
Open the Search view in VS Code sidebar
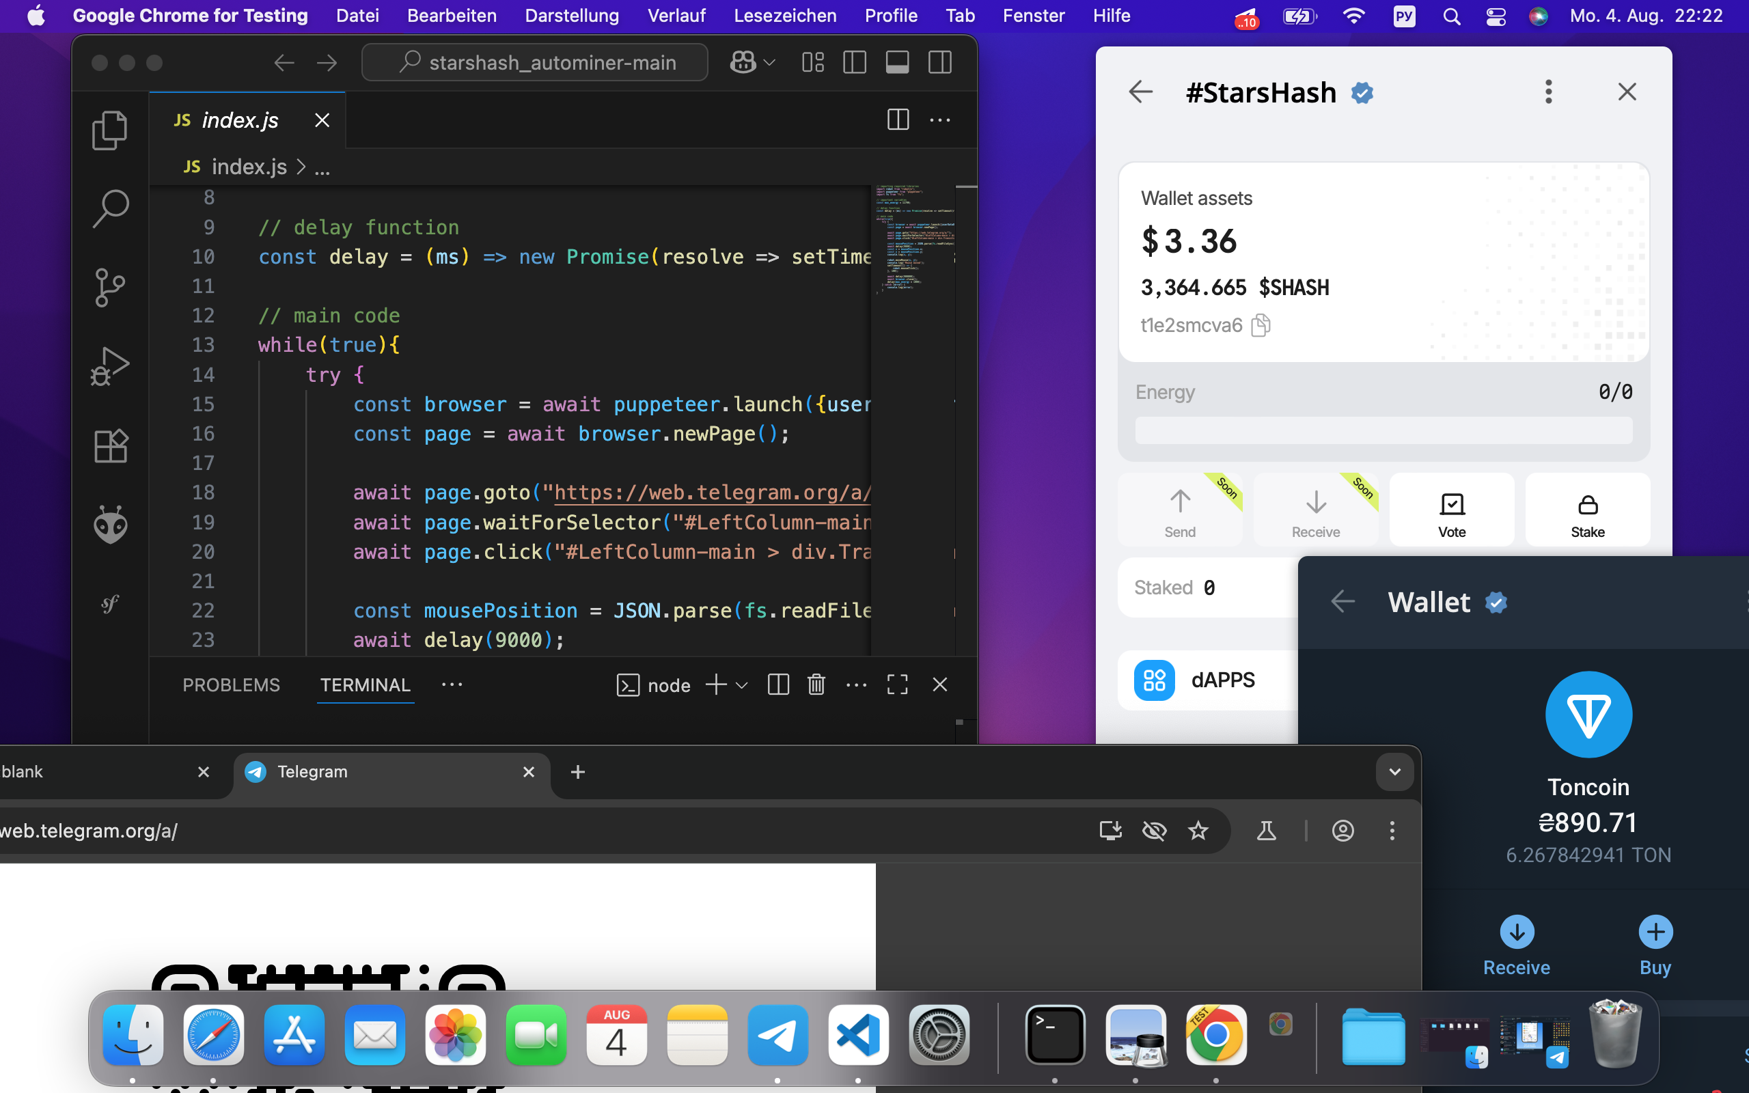[x=111, y=209]
